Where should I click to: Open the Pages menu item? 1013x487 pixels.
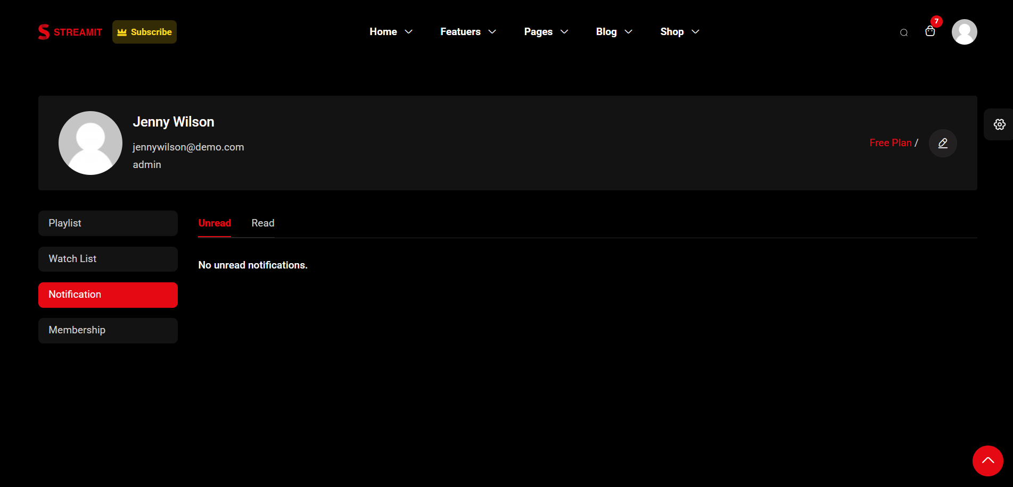(538, 32)
